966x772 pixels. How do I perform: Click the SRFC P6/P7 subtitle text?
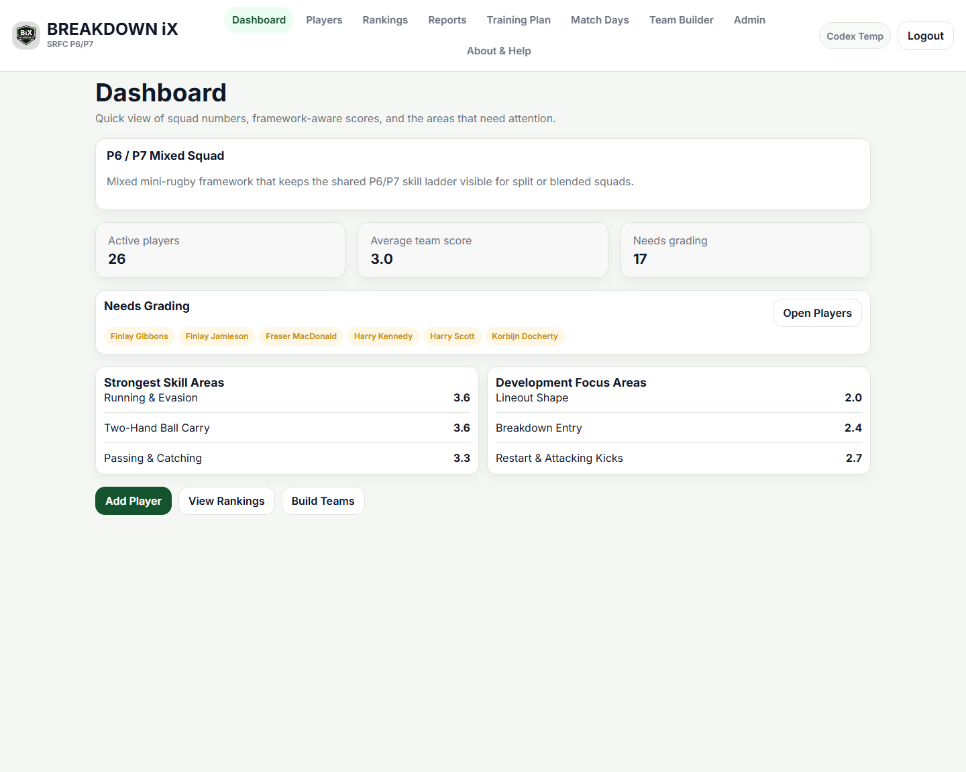tap(70, 44)
